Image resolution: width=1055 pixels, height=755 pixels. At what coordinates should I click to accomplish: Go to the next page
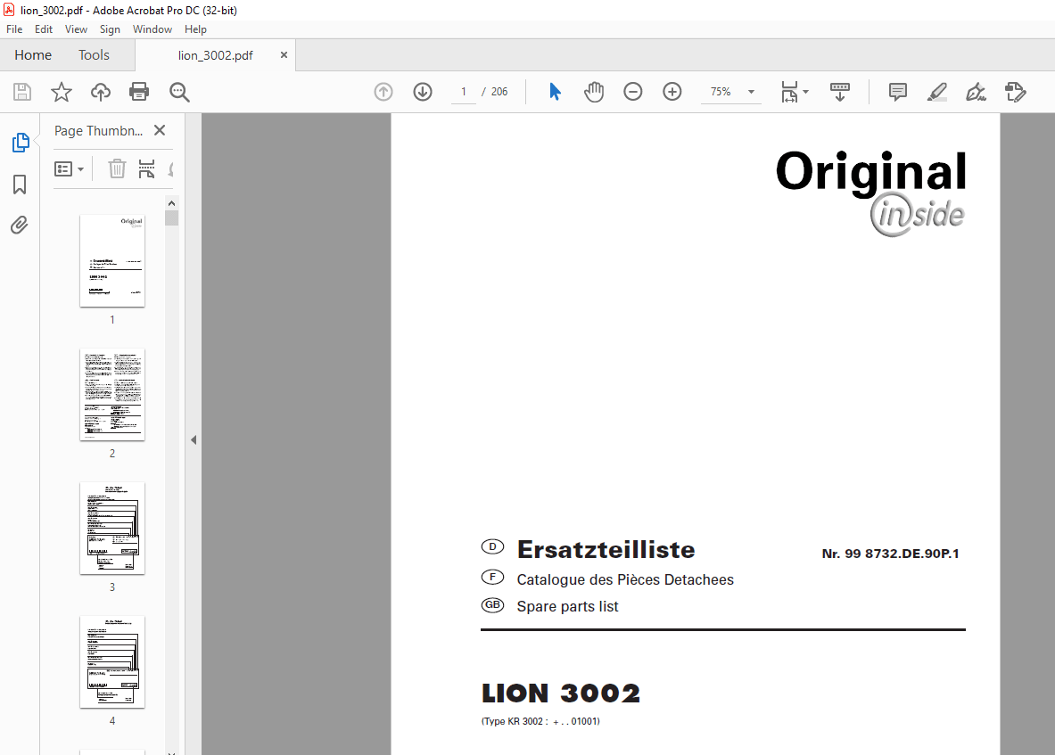click(x=422, y=91)
